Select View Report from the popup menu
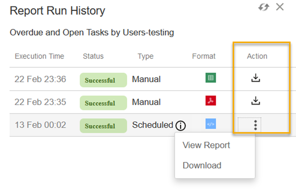Viewport: 296px width, 192px height. pyautogui.click(x=206, y=145)
